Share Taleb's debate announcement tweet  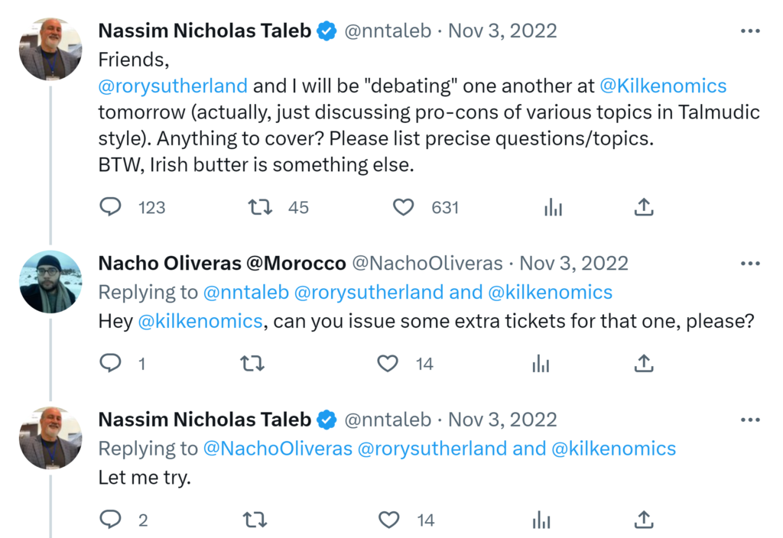pos(644,207)
